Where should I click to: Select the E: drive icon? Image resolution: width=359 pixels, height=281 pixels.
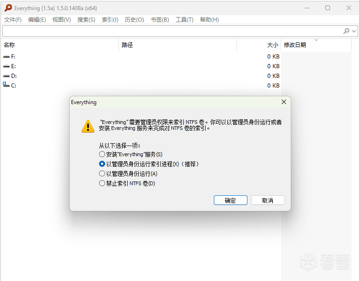[x=6, y=66]
